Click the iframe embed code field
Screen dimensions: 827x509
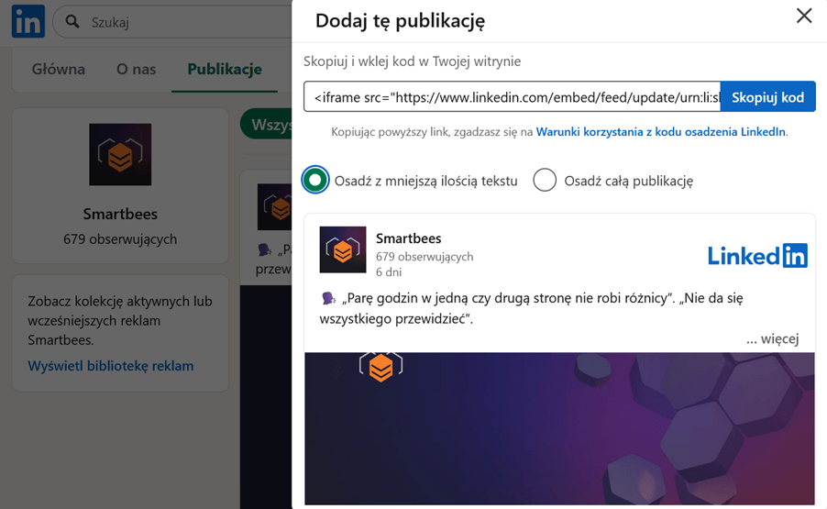pyautogui.click(x=512, y=97)
